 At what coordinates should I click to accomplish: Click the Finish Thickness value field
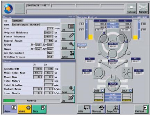[x=49, y=37]
